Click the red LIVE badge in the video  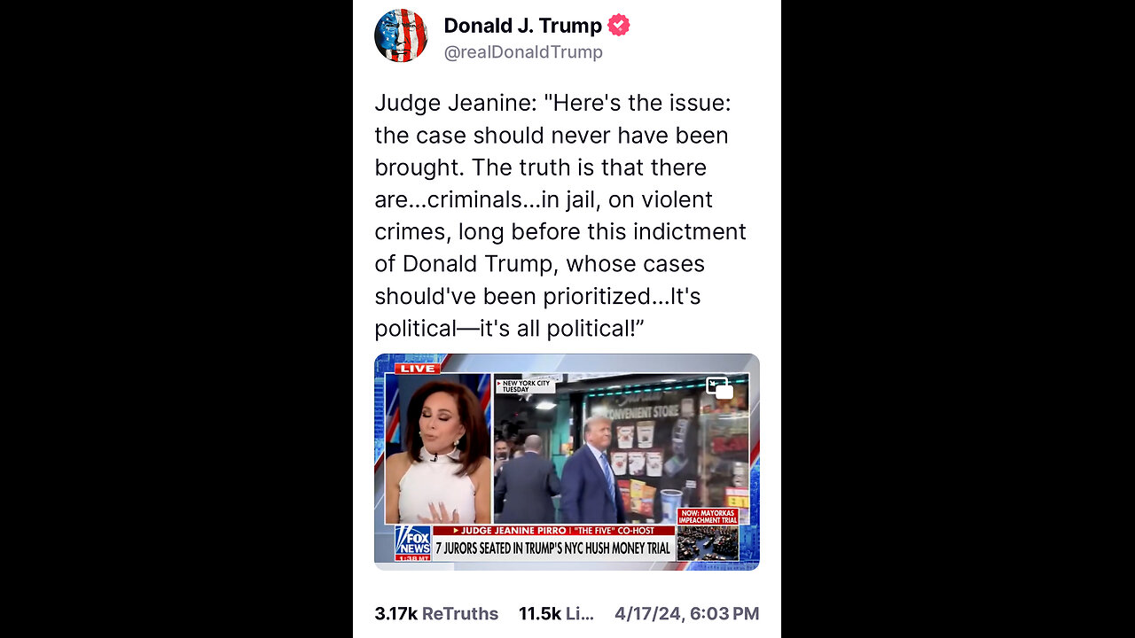pos(417,368)
